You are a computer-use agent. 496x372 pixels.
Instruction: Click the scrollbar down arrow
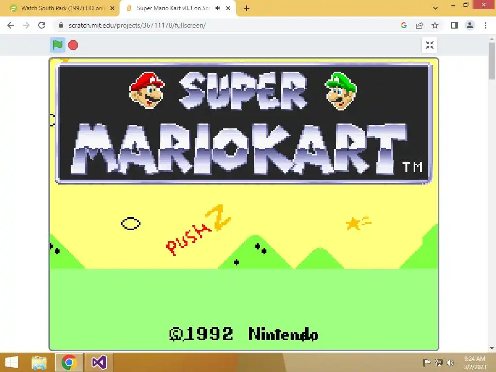click(x=492, y=348)
